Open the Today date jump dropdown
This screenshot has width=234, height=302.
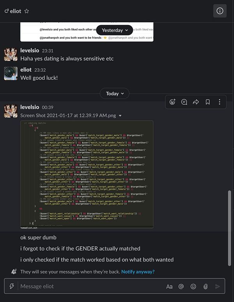coord(115,94)
